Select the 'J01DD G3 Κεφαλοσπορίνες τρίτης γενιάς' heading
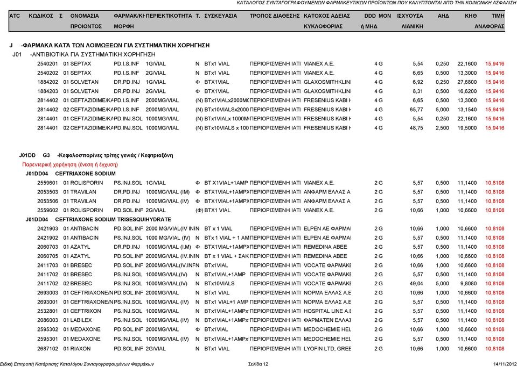517x367 pixels. pos(96,155)
